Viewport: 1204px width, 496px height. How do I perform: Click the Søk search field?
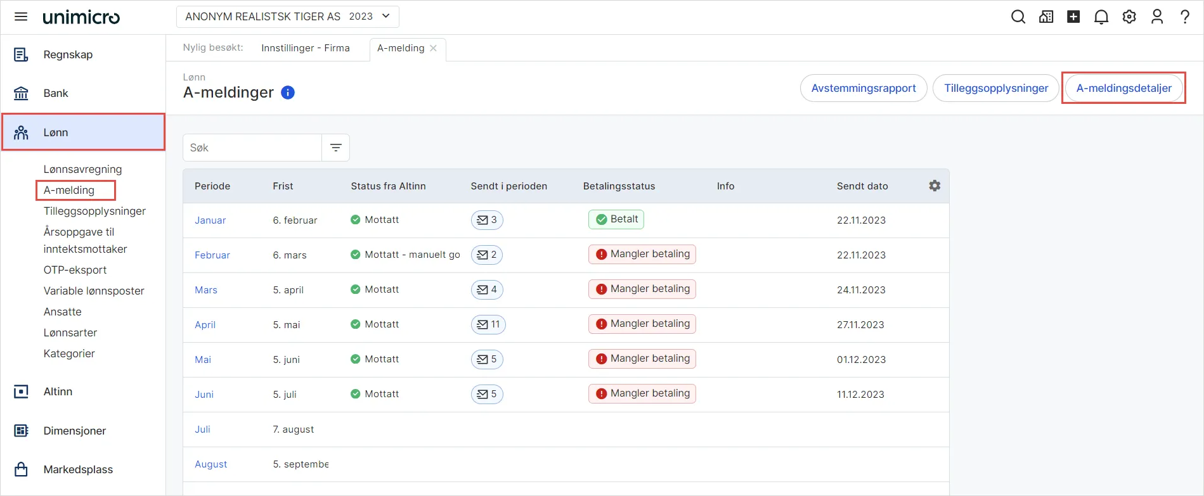(252, 148)
